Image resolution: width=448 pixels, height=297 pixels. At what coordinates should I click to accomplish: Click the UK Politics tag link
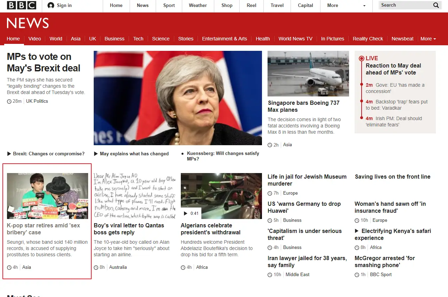pos(37,101)
